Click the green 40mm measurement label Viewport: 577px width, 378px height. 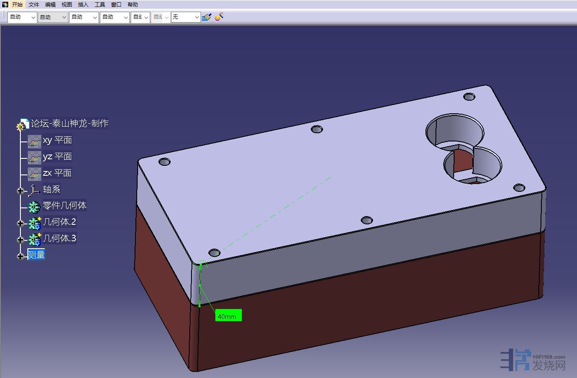228,316
